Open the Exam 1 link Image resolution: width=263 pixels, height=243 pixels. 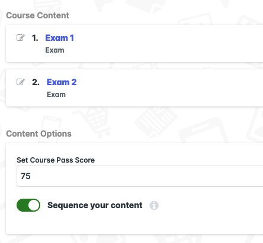pos(59,38)
